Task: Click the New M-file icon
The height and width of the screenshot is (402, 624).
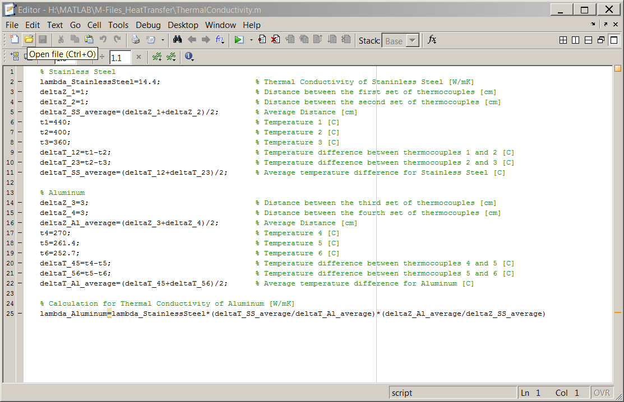Action: 15,39
